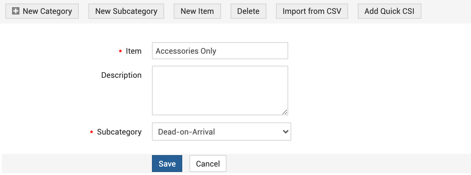Open Import from CSV

coord(312,11)
